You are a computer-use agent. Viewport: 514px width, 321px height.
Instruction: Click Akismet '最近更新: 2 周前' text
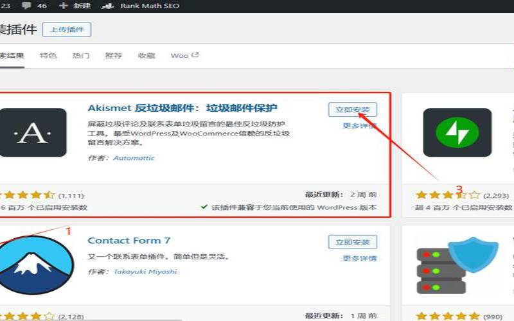[x=341, y=195]
